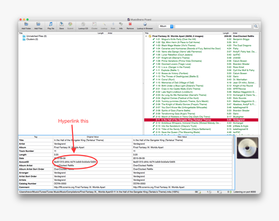Select track 2-02 Late Night Lindblum
Viewport: 279px width, 221px height.
(x=201, y=92)
